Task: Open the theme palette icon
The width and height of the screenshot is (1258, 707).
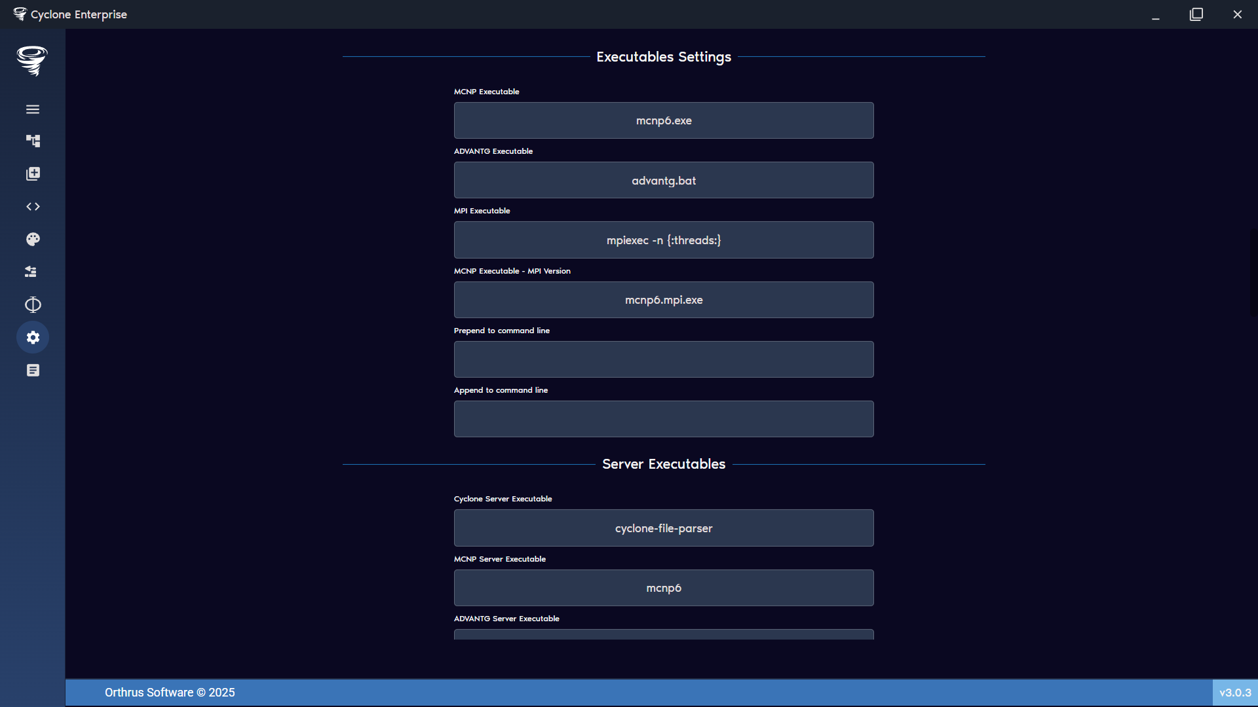Action: (32, 239)
